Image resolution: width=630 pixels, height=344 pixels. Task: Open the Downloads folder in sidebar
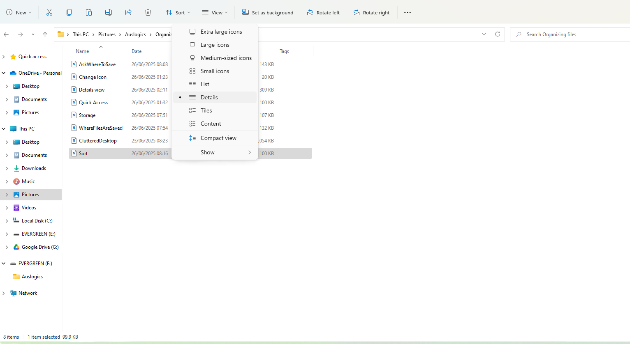[x=34, y=168]
